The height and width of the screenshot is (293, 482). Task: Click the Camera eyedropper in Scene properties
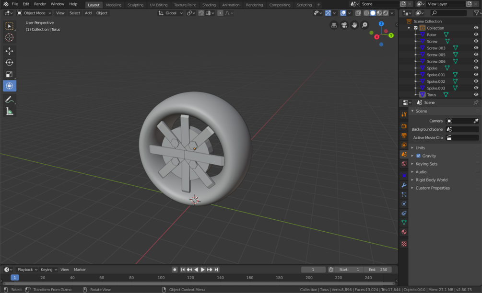point(475,121)
